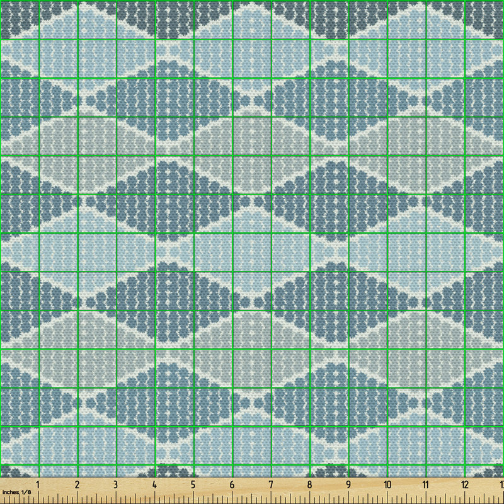Click the number 1 on the ruler
Screen dimensions: 504x504
(38, 484)
